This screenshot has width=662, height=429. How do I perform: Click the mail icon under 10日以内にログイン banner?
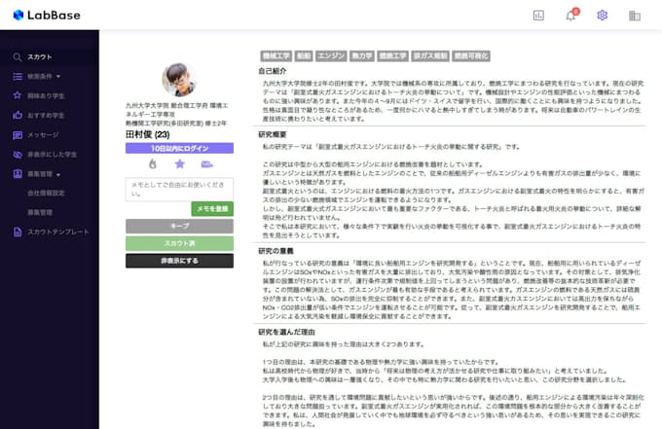coord(206,164)
